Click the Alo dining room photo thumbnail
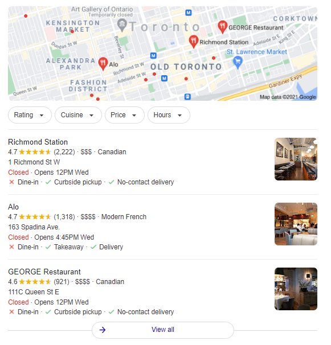The width and height of the screenshot is (331, 345). click(296, 224)
